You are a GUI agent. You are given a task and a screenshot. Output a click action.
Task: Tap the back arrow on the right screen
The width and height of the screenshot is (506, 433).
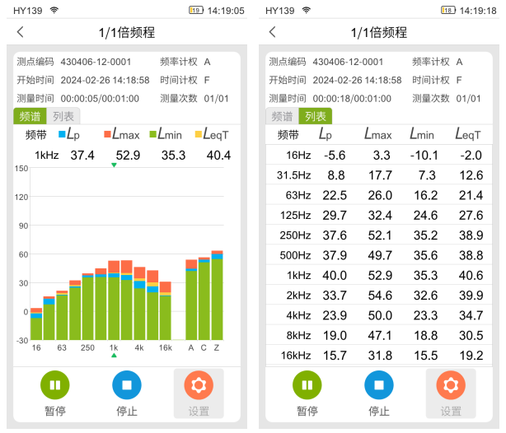(273, 32)
